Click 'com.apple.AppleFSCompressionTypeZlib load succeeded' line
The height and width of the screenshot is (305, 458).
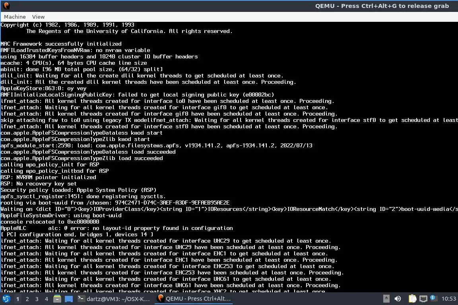pyautogui.click(x=82, y=158)
